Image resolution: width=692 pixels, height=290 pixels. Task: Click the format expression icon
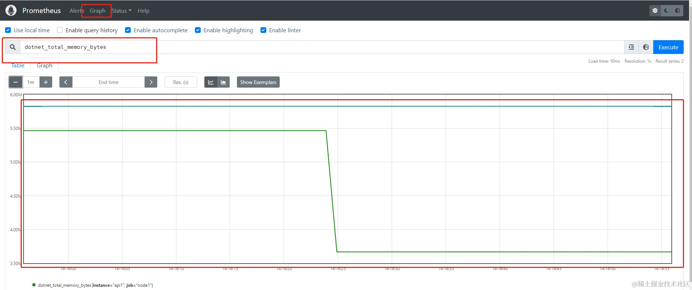pyautogui.click(x=631, y=47)
